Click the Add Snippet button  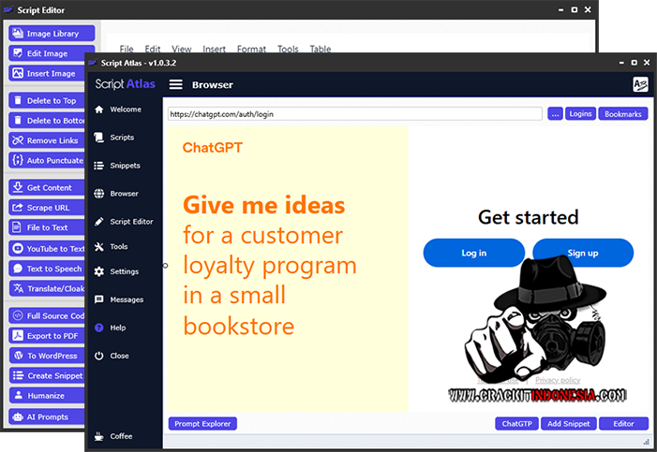[568, 424]
